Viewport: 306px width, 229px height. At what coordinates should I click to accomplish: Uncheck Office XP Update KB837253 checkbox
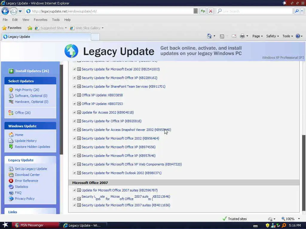pyautogui.click(x=74, y=103)
